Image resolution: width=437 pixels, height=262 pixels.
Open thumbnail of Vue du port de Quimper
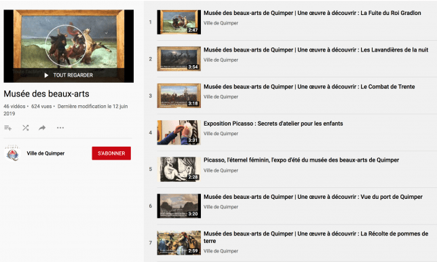(179, 206)
